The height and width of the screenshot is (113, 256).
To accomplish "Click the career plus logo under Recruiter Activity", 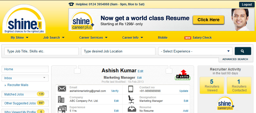I will point(225,103).
